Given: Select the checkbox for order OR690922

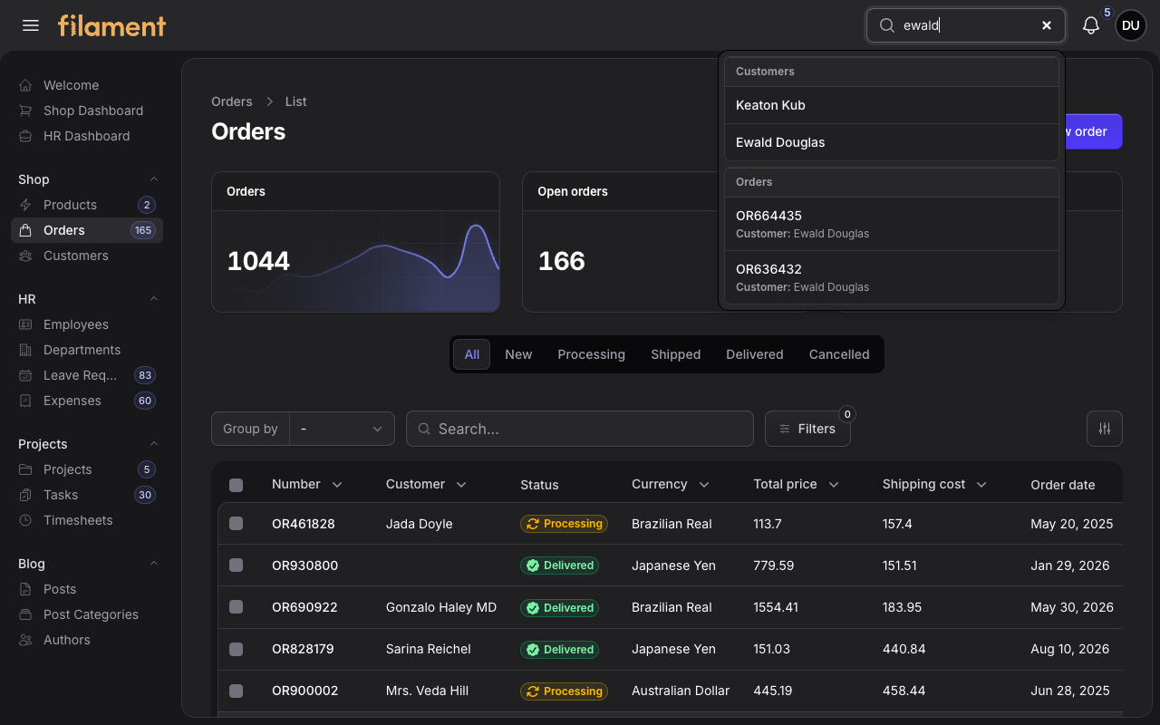Looking at the screenshot, I should click(x=237, y=607).
